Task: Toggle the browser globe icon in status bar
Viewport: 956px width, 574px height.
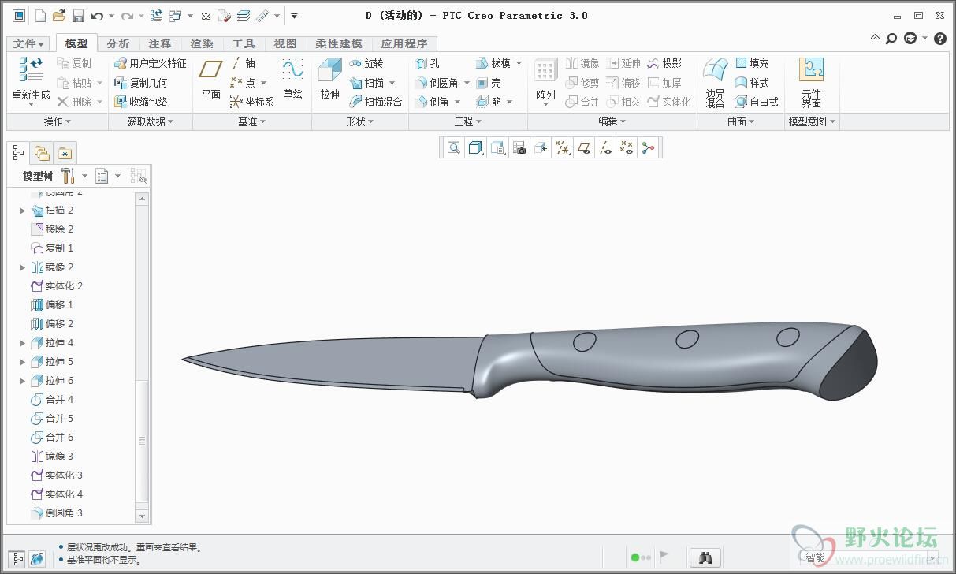Action: [x=37, y=558]
